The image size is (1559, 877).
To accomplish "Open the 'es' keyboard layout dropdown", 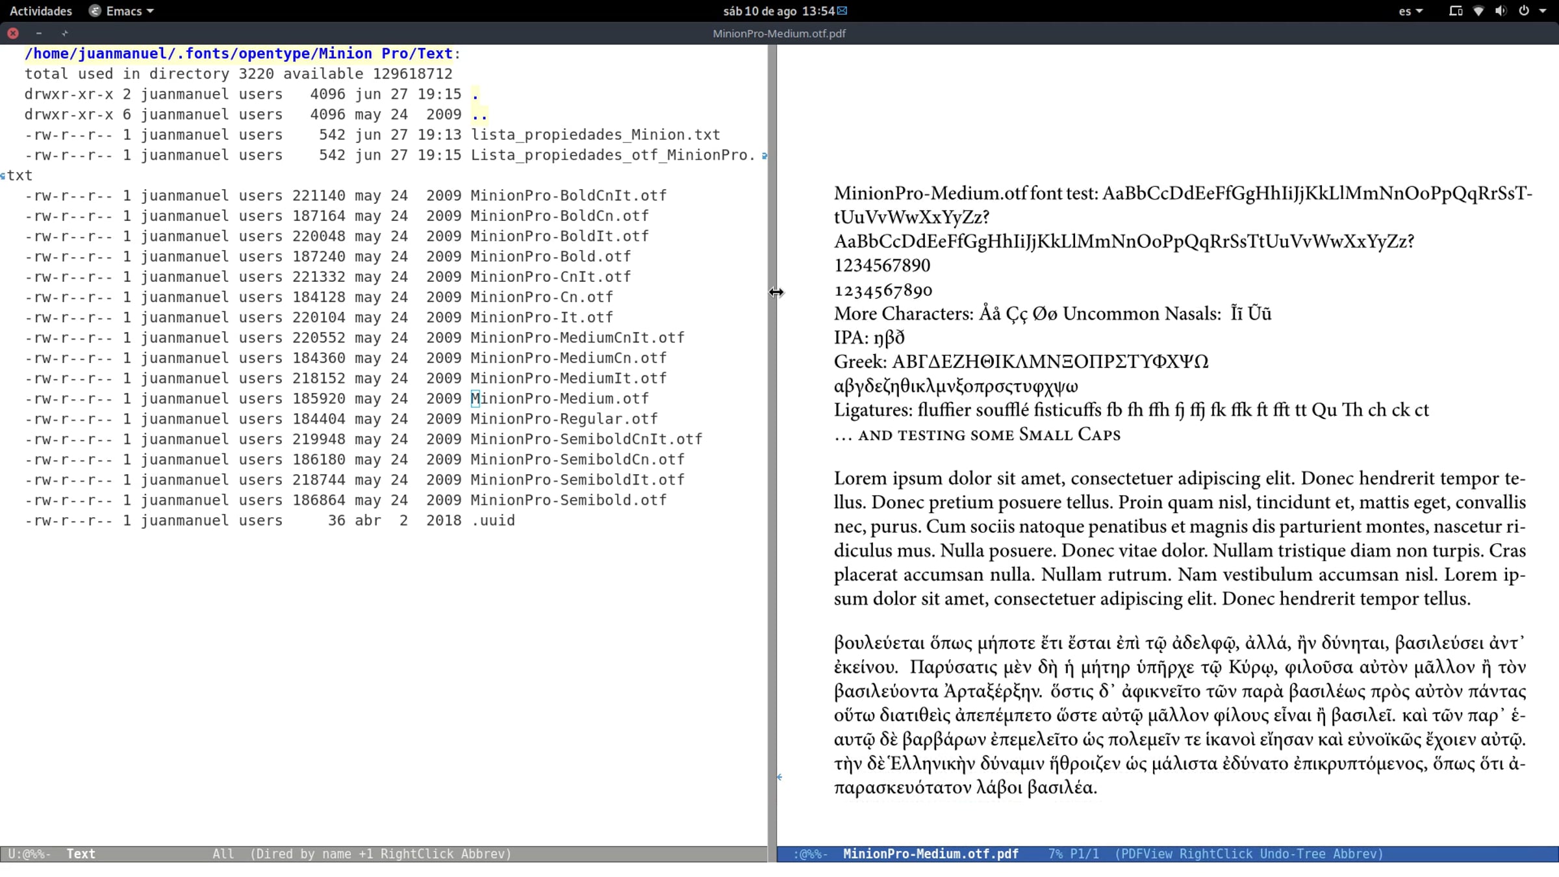I will pyautogui.click(x=1410, y=11).
